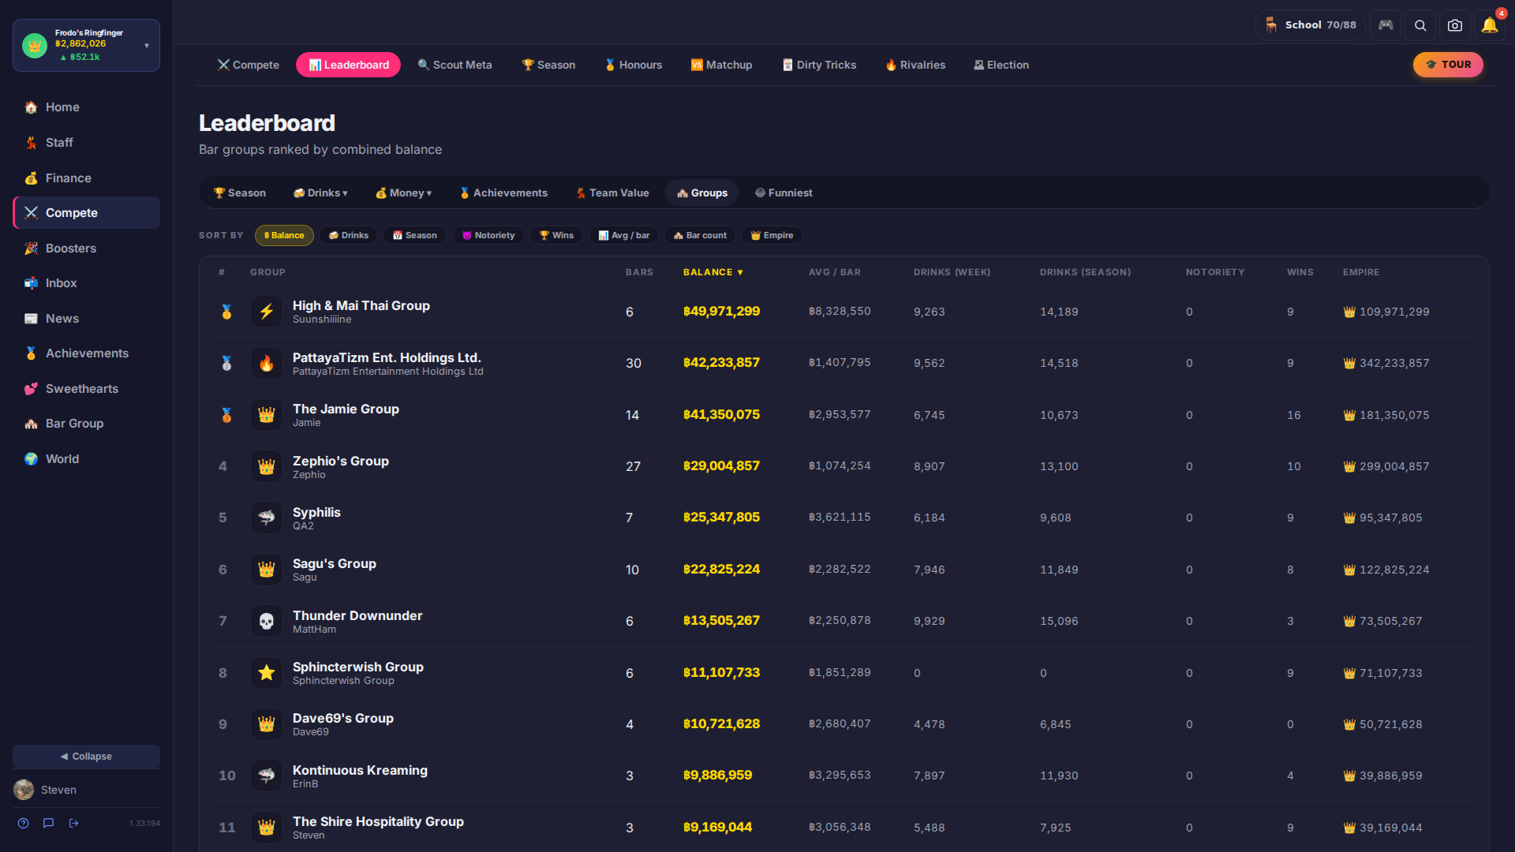Open Drinks leaderboard dropdown
Viewport: 1515px width, 852px height.
pyautogui.click(x=320, y=192)
